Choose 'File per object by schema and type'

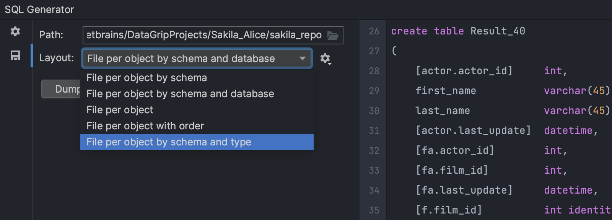169,142
